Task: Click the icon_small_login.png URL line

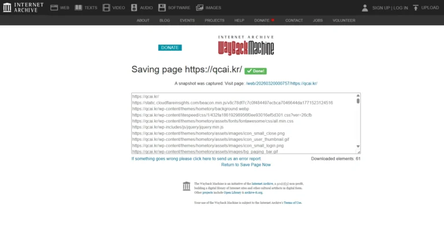Action: pos(208,146)
